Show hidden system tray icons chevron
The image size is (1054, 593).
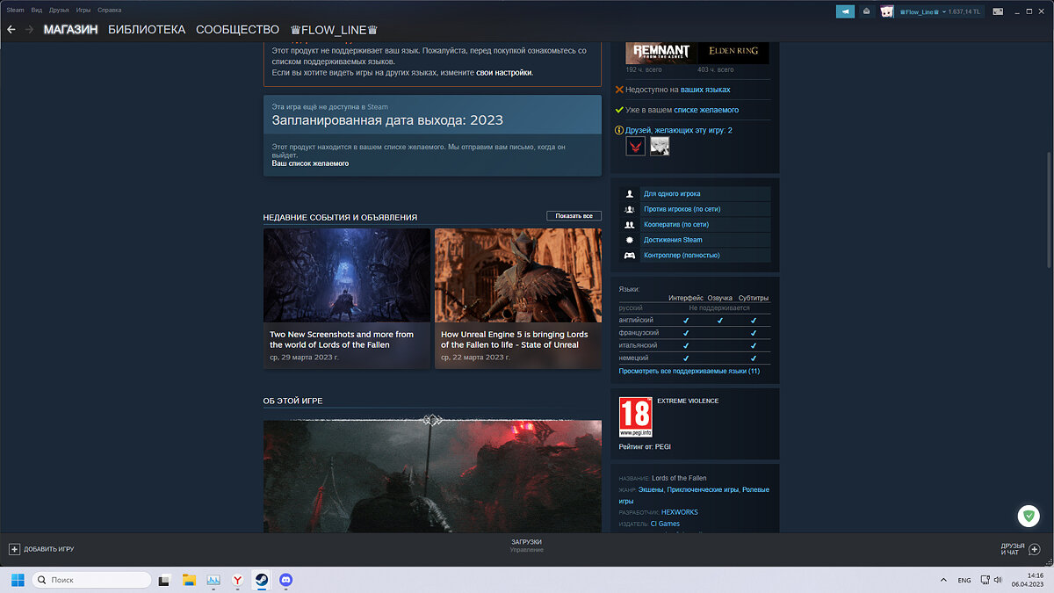click(x=943, y=580)
